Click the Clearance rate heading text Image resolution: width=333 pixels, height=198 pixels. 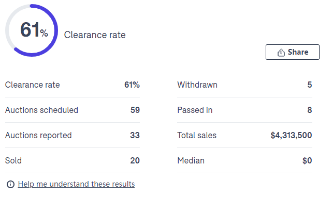(x=95, y=35)
